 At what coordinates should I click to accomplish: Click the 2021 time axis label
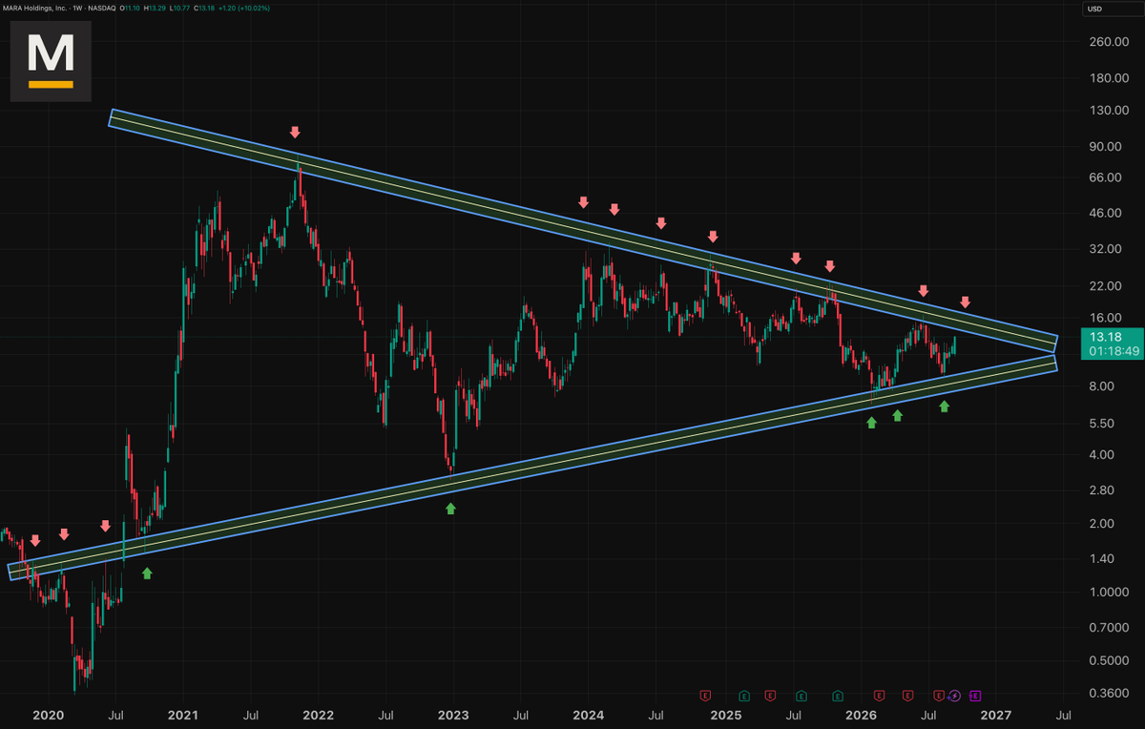coord(182,715)
